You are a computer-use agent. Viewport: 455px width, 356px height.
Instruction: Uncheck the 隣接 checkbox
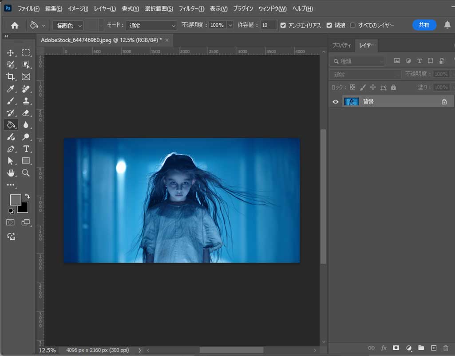(x=329, y=25)
